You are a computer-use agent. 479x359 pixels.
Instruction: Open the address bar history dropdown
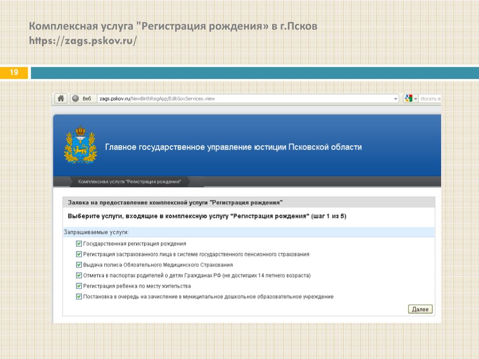click(396, 99)
